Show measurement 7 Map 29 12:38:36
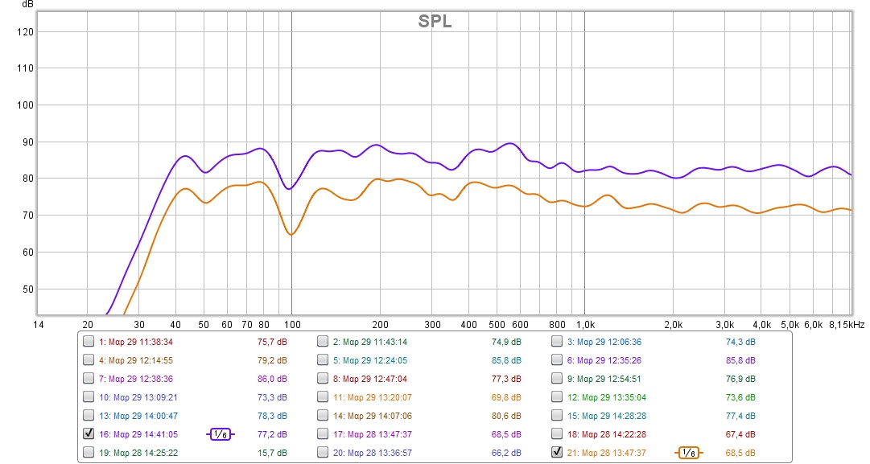 pos(89,378)
